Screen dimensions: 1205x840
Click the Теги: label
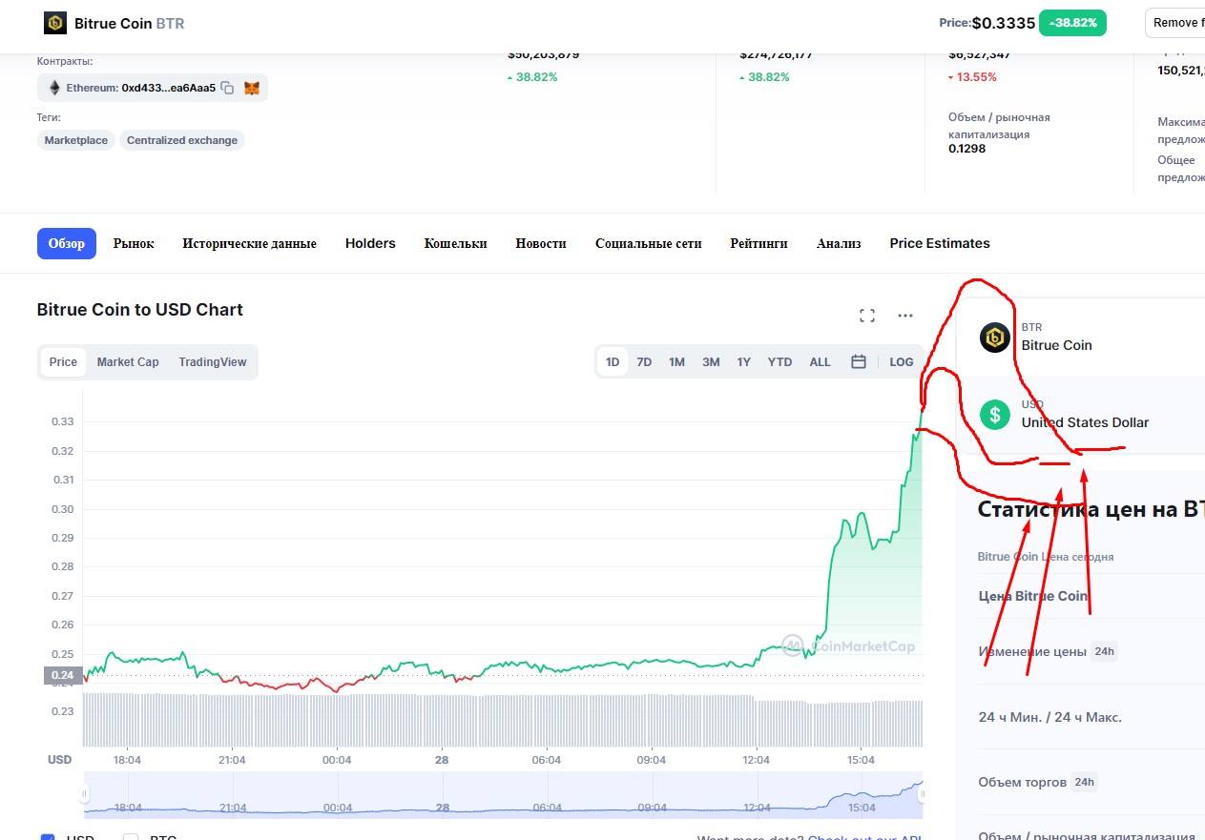tap(49, 117)
